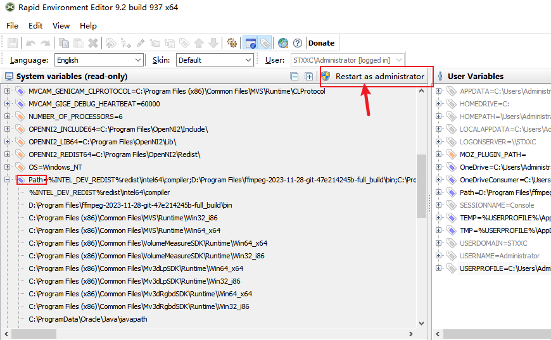Select the ffmpeg bin path value
This screenshot has width=551, height=340.
coord(130,205)
